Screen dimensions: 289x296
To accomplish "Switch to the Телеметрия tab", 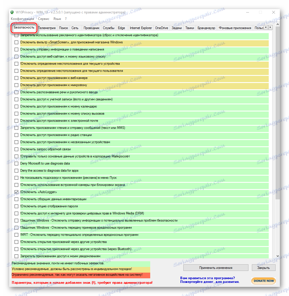I will [47, 28].
